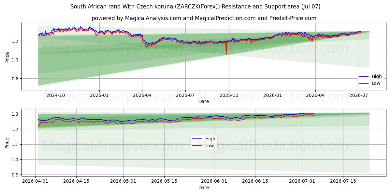Click the 2026-06-01 tick label on lower chart
Image resolution: width=391 pixels, height=195 pixels.
click(x=214, y=181)
